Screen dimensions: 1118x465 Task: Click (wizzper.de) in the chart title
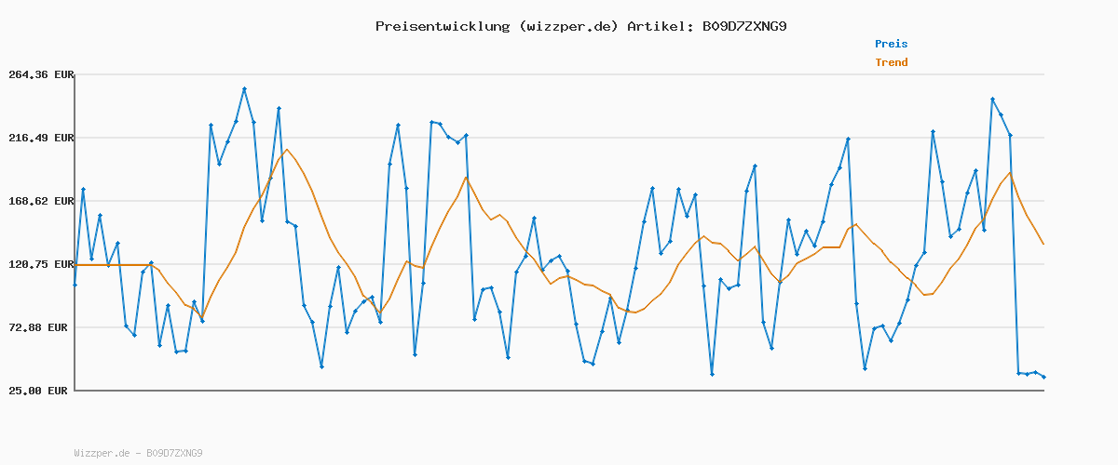click(564, 26)
